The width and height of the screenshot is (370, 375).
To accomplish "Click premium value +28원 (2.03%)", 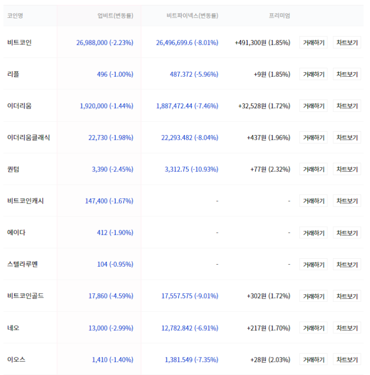I will click(x=270, y=360).
